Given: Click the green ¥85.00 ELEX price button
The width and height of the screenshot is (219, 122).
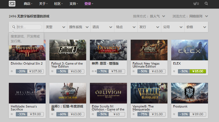Looking at the screenshot, I should click(x=198, y=71).
